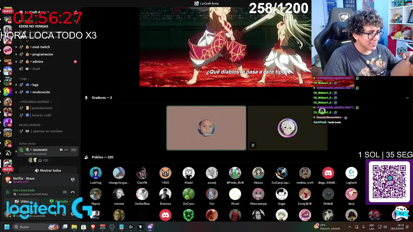
Task: Open Mote sempai's avatar
Action: (x=258, y=194)
